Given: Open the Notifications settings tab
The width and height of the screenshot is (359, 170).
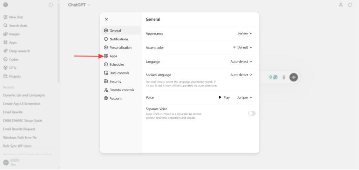Looking at the screenshot, I should 121,39.
